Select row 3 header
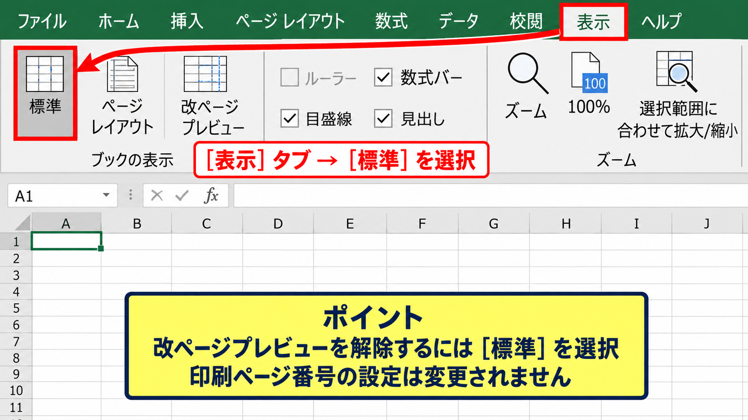The width and height of the screenshot is (748, 420). click(x=16, y=275)
